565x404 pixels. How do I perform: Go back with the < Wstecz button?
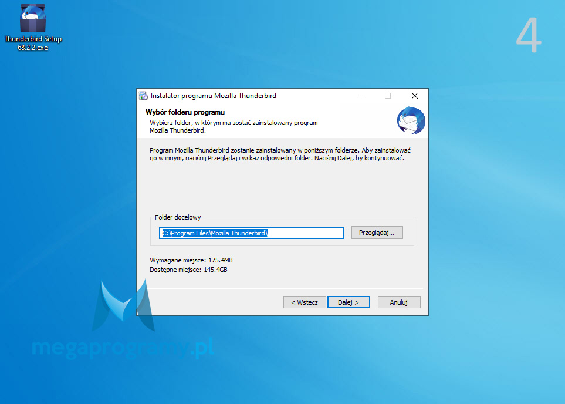pyautogui.click(x=305, y=302)
